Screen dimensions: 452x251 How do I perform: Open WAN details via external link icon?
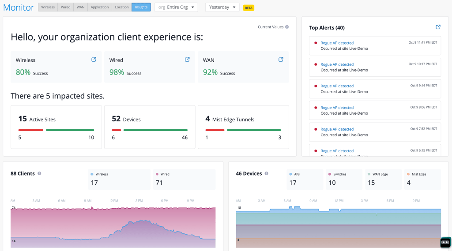[x=281, y=60]
